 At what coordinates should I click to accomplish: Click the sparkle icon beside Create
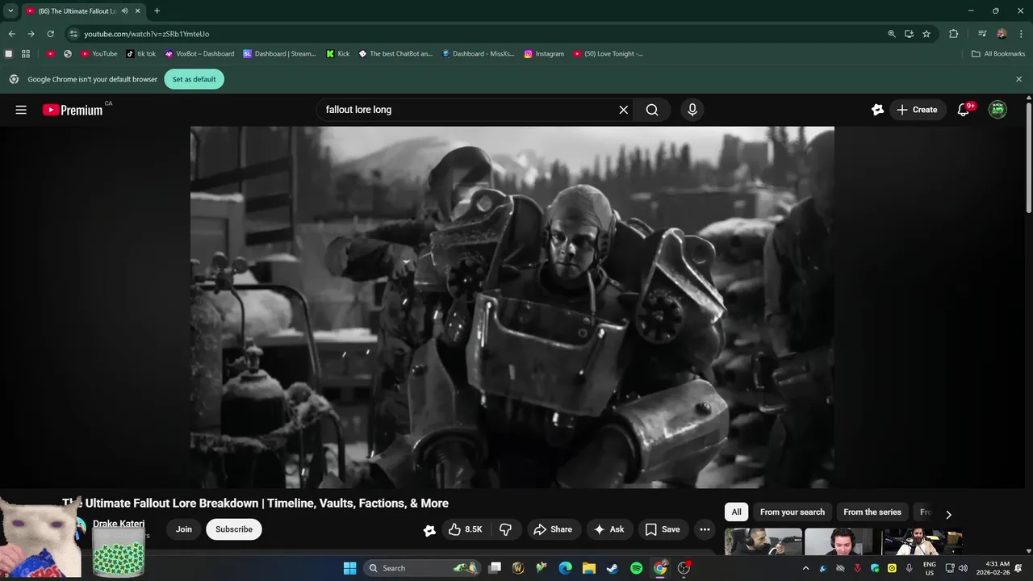click(877, 110)
